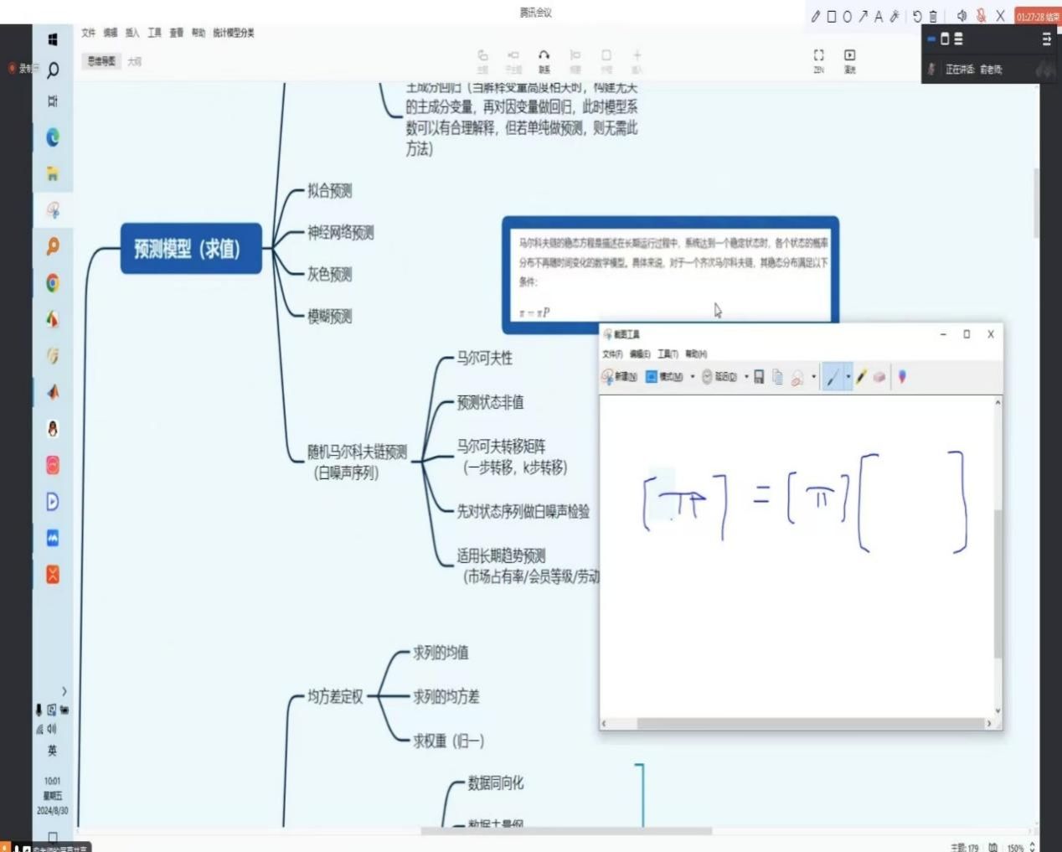The image size is (1062, 852).
Task: Open the 模式 snip mode button
Action: [664, 377]
